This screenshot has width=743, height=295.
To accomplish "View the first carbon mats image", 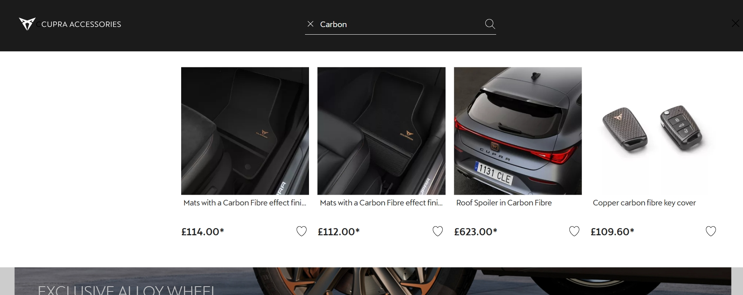I will pos(245,131).
